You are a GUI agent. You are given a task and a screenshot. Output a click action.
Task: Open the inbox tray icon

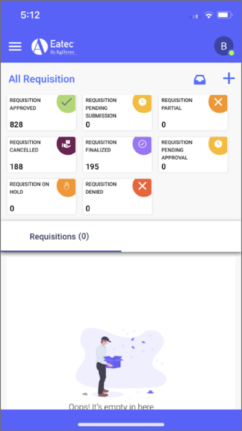point(200,79)
